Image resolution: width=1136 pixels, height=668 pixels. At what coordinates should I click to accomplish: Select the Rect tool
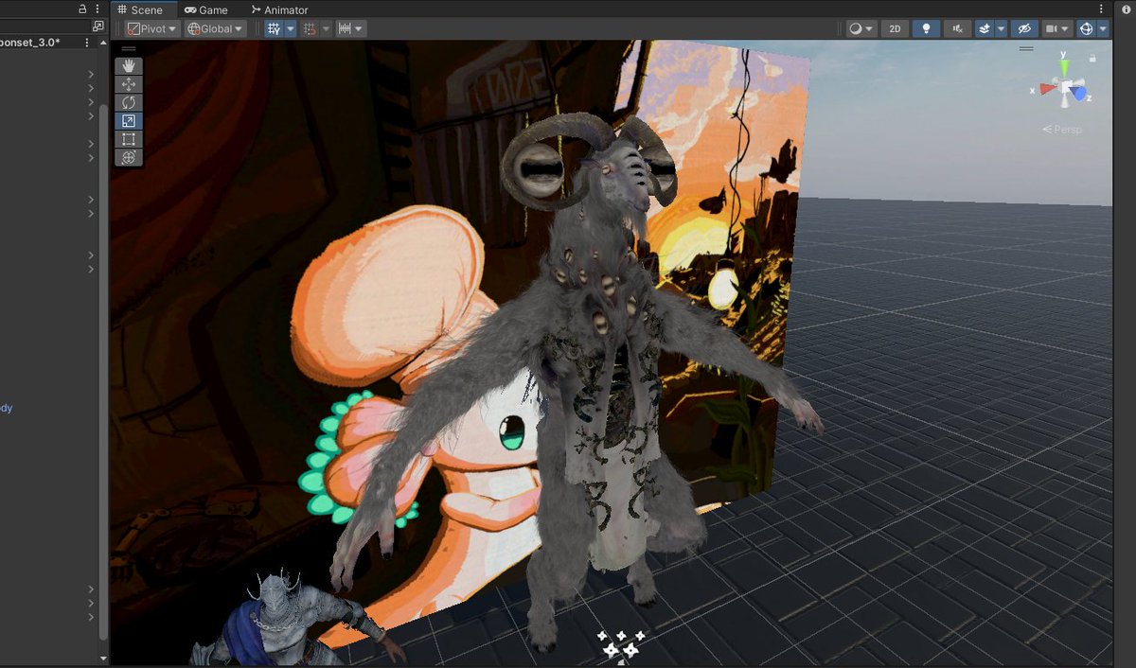pyautogui.click(x=129, y=139)
